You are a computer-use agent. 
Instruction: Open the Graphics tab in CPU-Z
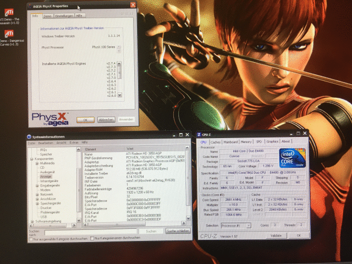pos(272,141)
